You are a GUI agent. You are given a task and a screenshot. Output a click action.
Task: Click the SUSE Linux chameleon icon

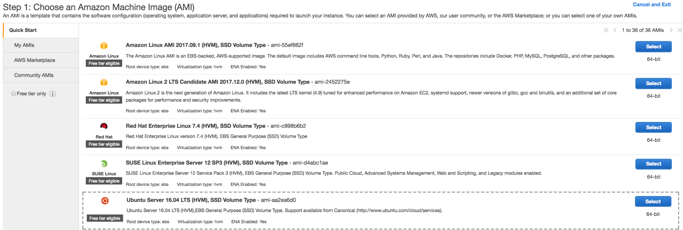click(x=104, y=163)
